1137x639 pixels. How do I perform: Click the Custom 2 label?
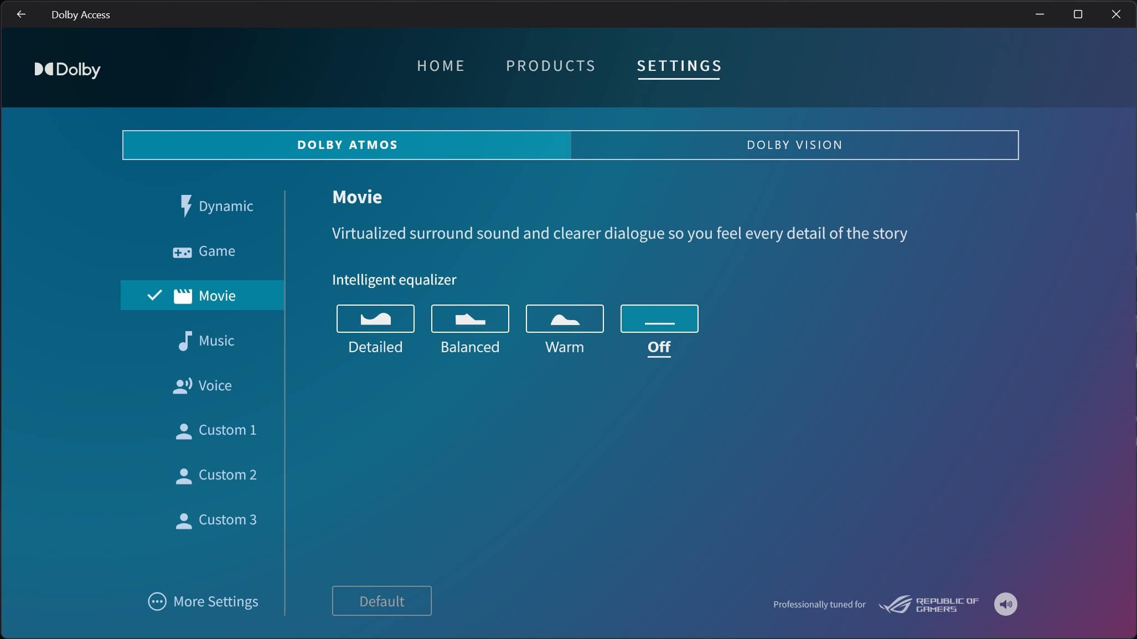pyautogui.click(x=228, y=475)
